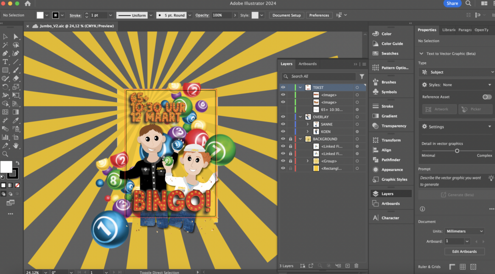The height and width of the screenshot is (274, 495).
Task: Select the Eyedropper tool
Action: [15, 120]
